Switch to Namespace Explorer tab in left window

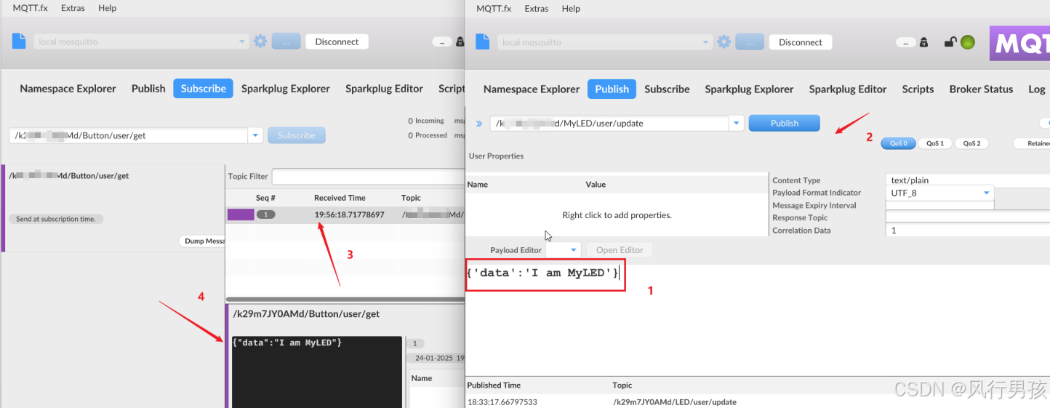coord(68,88)
